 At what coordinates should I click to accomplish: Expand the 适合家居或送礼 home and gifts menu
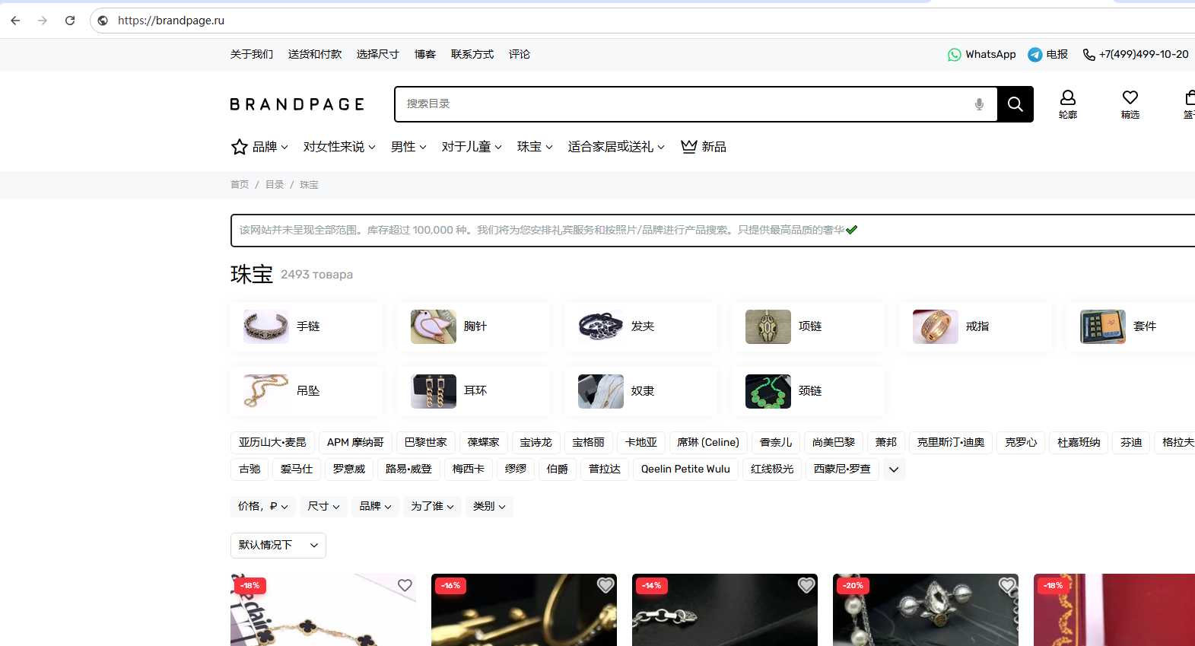tap(616, 147)
